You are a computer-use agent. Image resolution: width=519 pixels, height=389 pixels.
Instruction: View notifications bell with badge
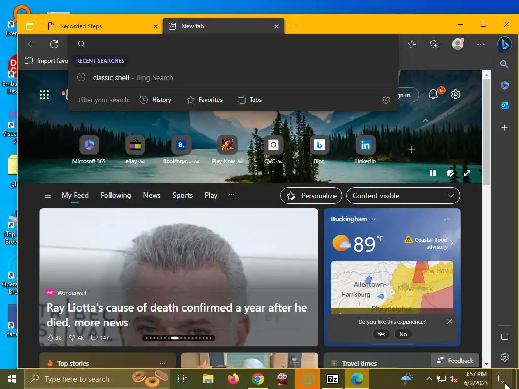(x=434, y=94)
